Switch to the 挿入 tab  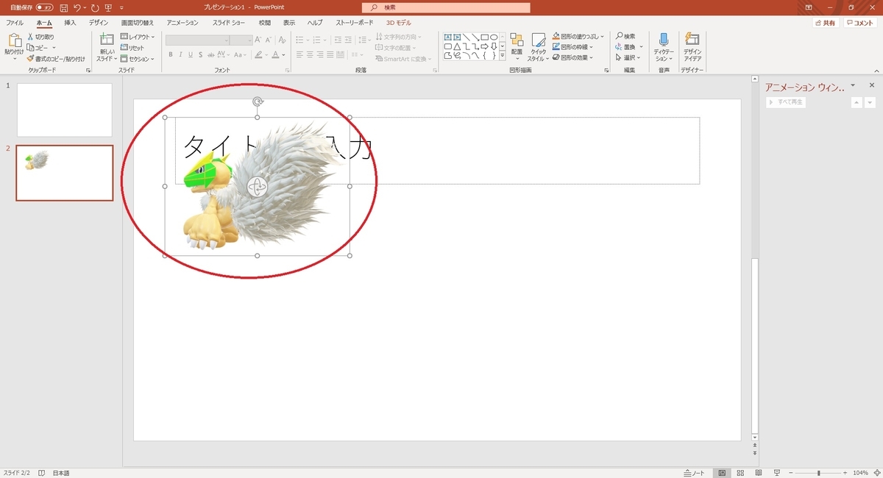(71, 23)
